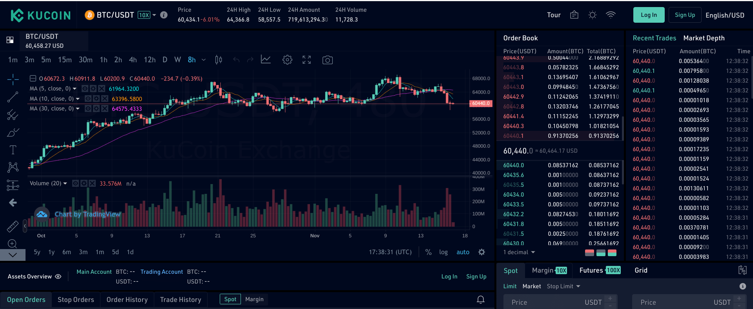Open the Trade History tab
753x309 pixels.
click(181, 300)
